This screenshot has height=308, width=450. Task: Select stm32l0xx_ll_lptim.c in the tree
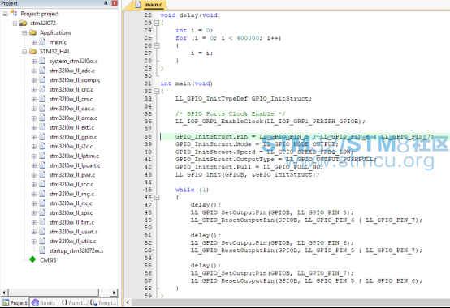[74, 156]
